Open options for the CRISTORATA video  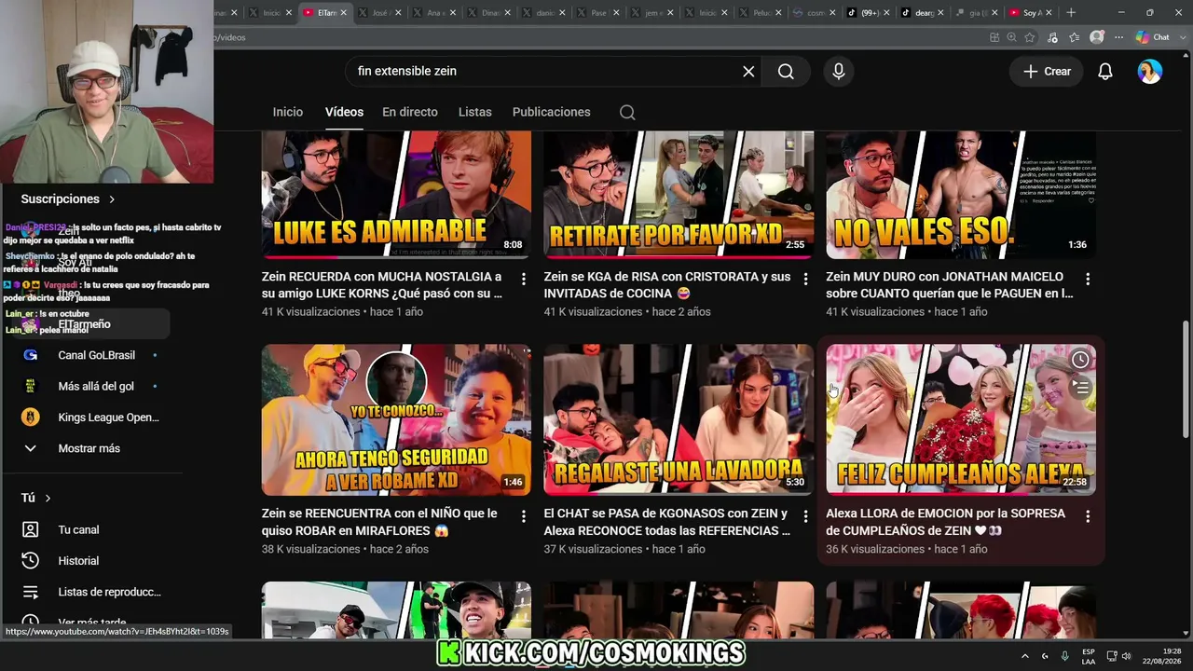click(806, 279)
